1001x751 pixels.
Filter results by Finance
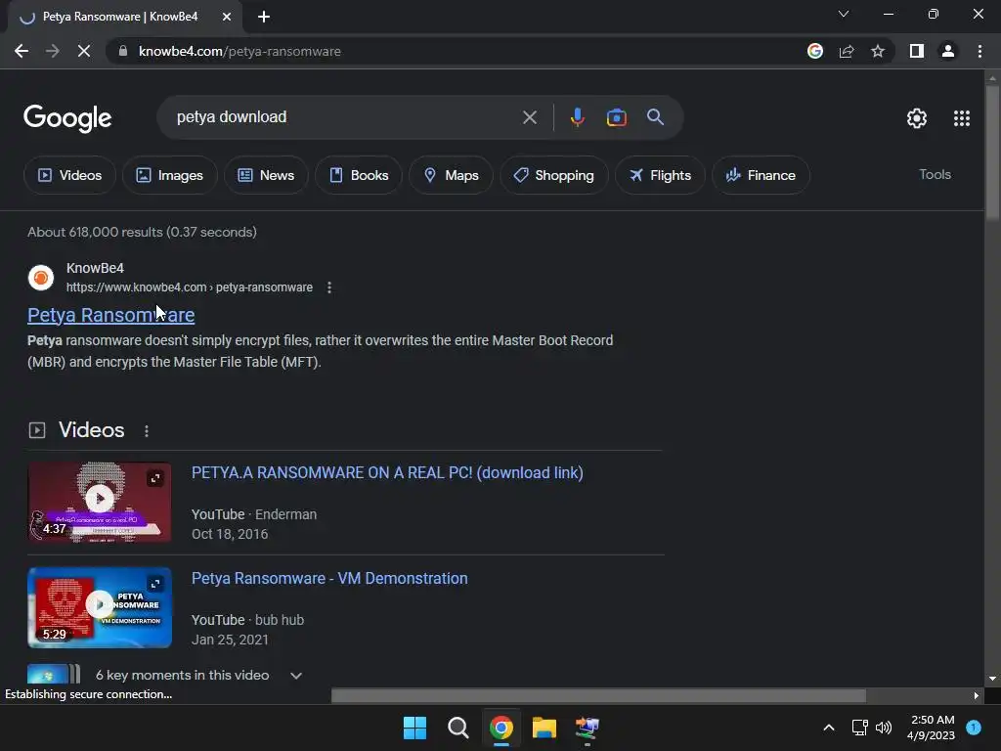tap(761, 175)
